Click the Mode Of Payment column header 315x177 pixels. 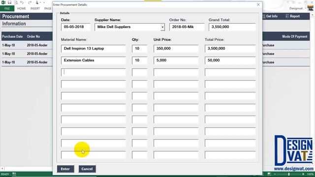tap(294, 36)
